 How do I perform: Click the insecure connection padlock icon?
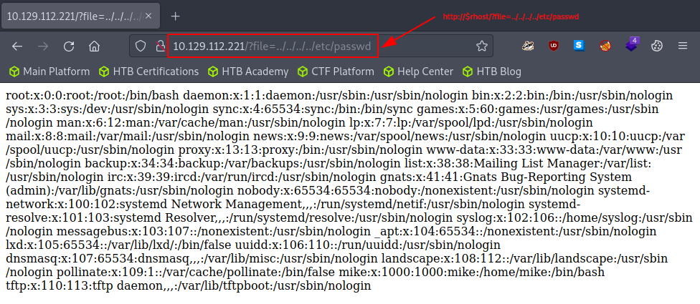(161, 46)
